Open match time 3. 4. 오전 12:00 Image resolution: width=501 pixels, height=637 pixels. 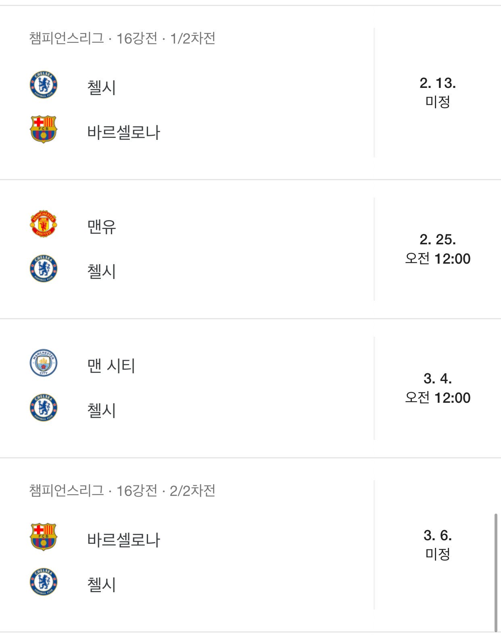(x=438, y=388)
